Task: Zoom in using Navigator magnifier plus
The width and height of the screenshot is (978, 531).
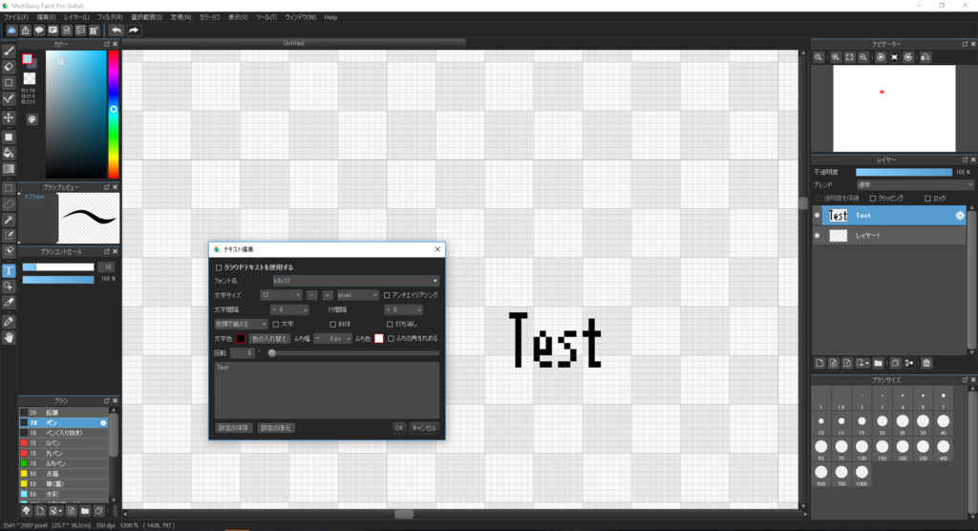Action: (x=835, y=57)
